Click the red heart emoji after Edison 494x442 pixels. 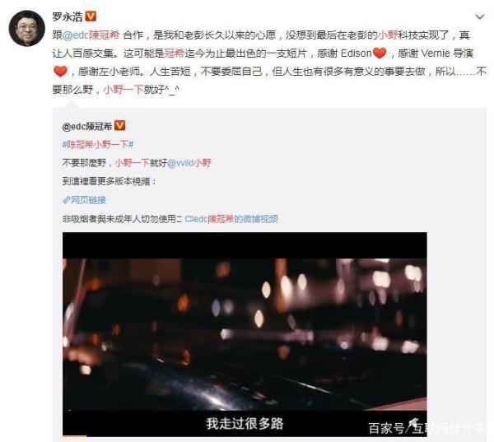380,54
